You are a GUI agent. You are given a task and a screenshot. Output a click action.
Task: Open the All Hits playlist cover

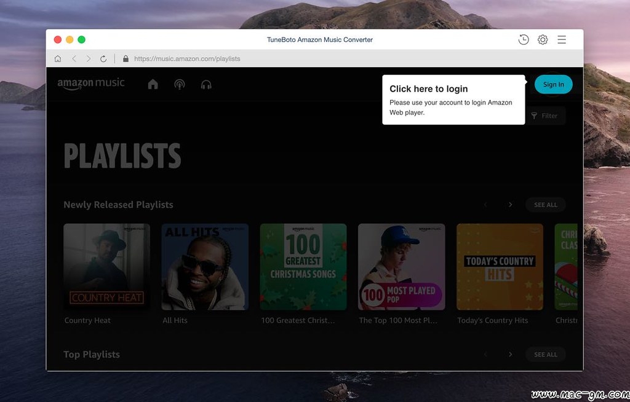205,267
